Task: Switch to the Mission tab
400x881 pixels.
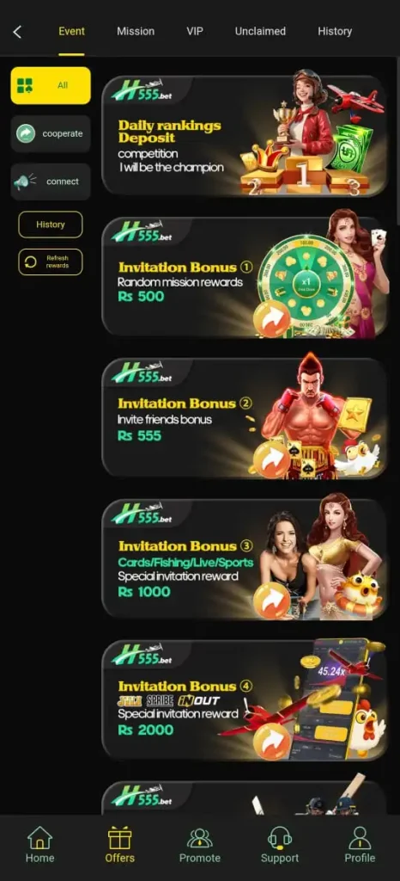Action: pyautogui.click(x=136, y=32)
